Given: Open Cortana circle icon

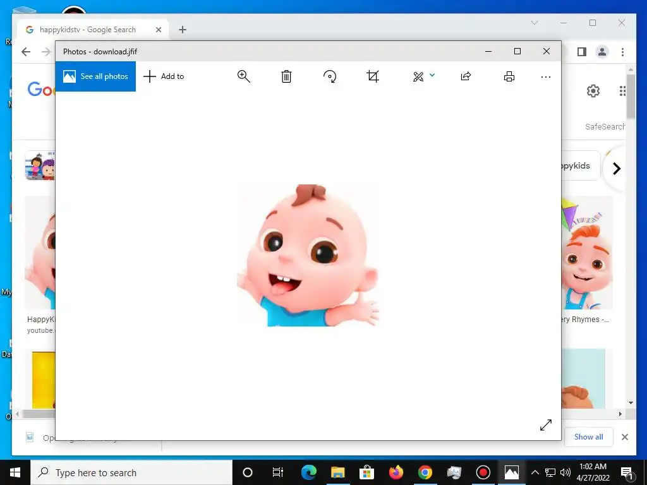Looking at the screenshot, I should [x=248, y=472].
